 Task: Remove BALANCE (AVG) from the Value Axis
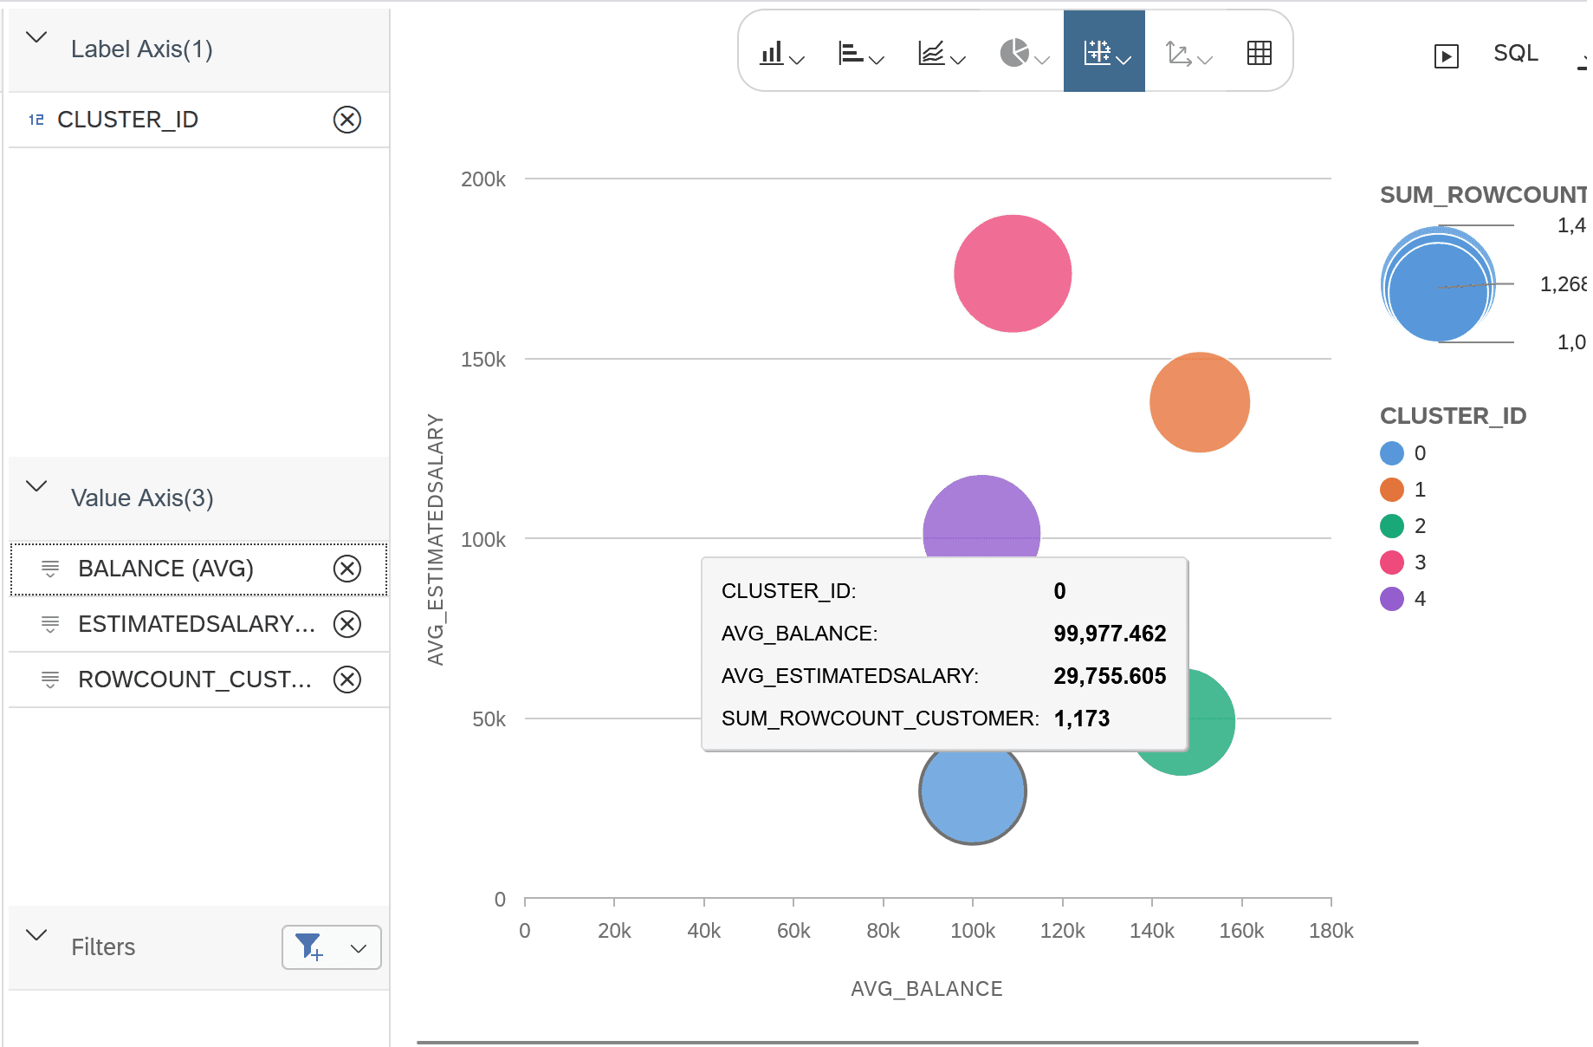coord(347,569)
